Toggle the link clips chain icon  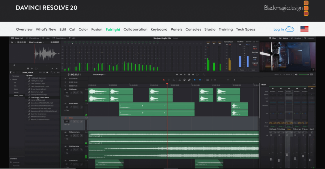189,80
